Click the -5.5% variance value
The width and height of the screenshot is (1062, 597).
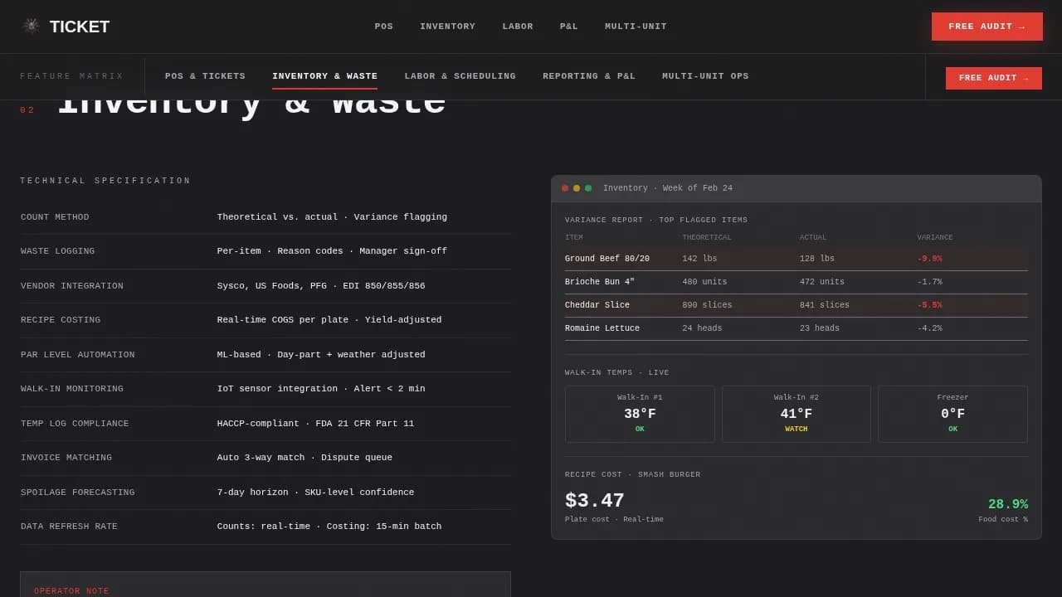(929, 305)
